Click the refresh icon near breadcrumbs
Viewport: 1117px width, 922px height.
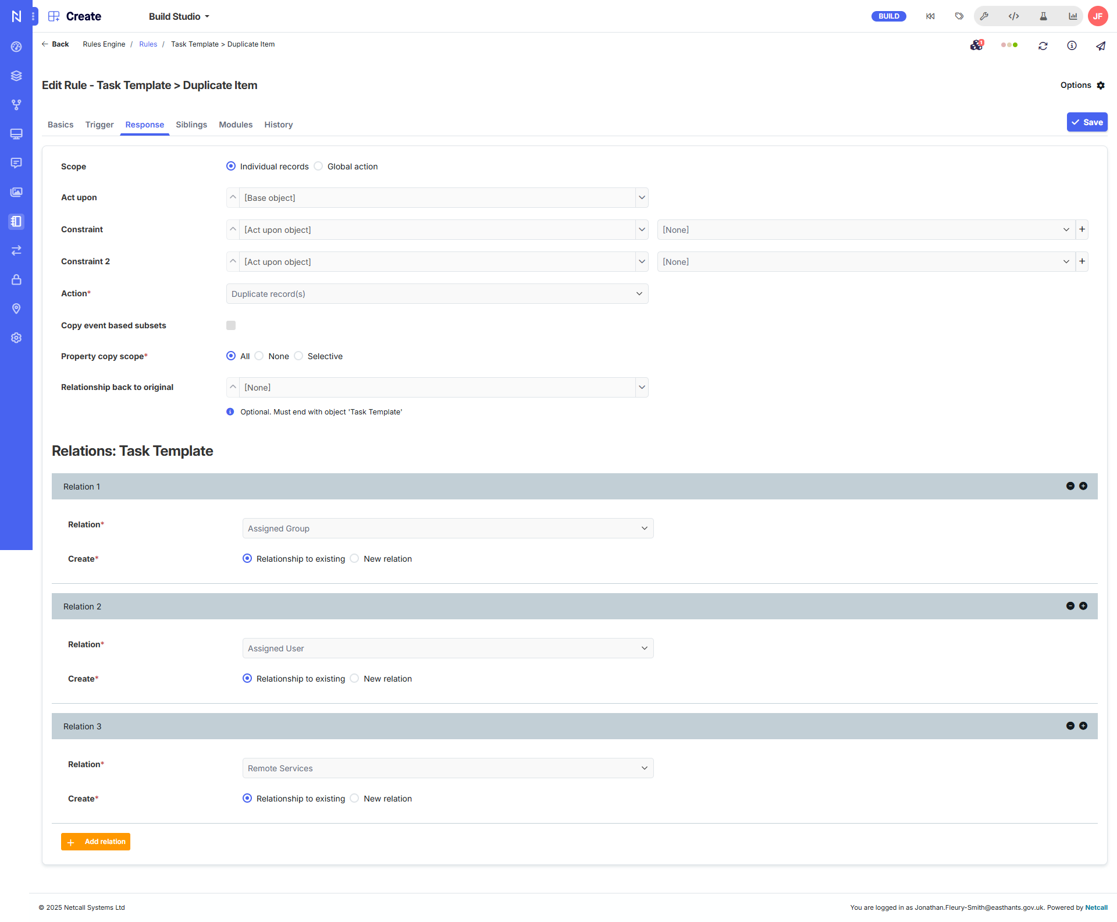tap(1043, 45)
